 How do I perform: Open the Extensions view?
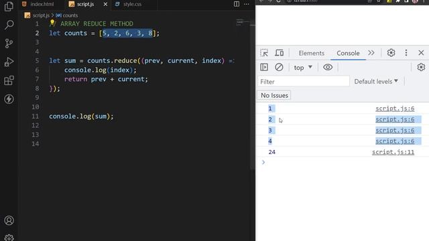tap(9, 80)
